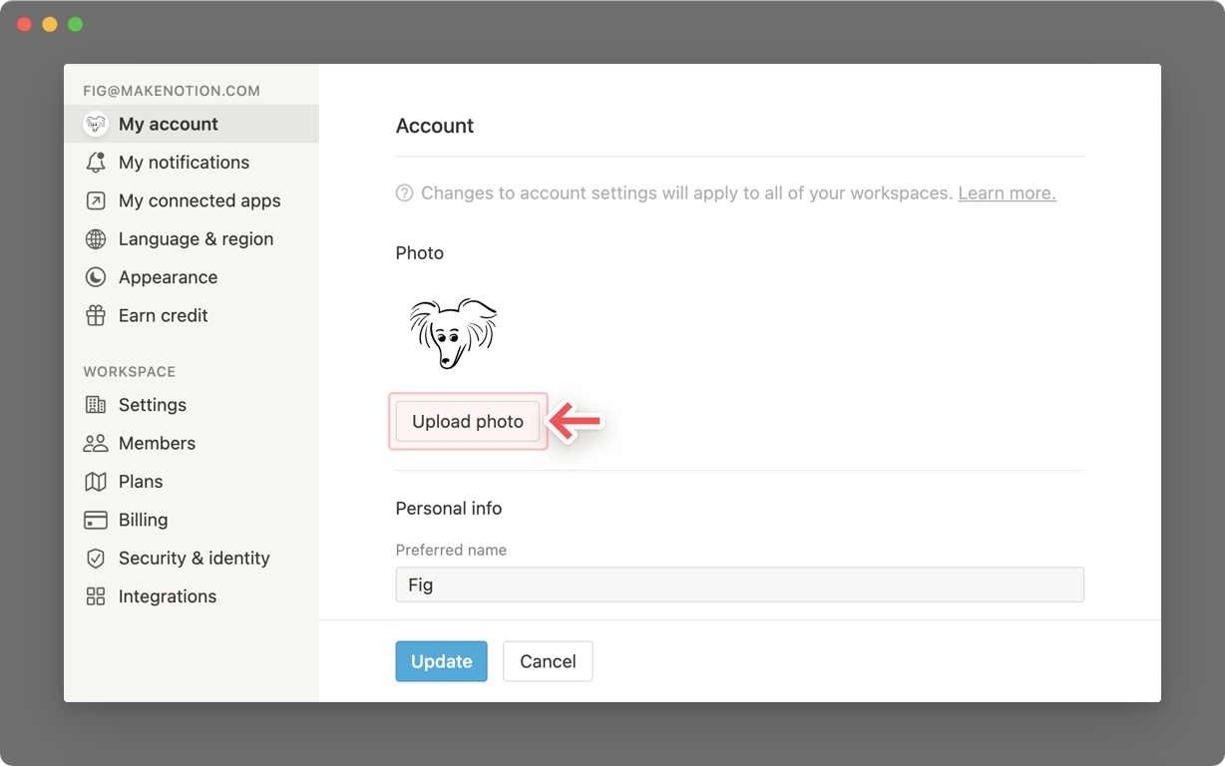This screenshot has width=1225, height=766.
Task: Click the building icon for workspace Settings
Action: coord(96,405)
